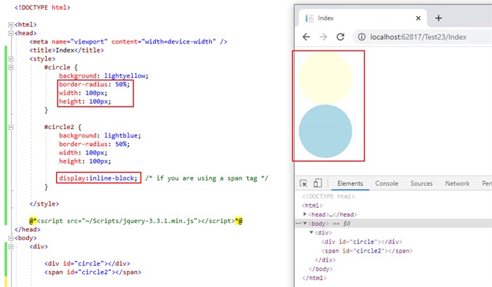492x287 pixels.
Task: Click 'display:inline-block;' in the code
Action: click(x=98, y=178)
